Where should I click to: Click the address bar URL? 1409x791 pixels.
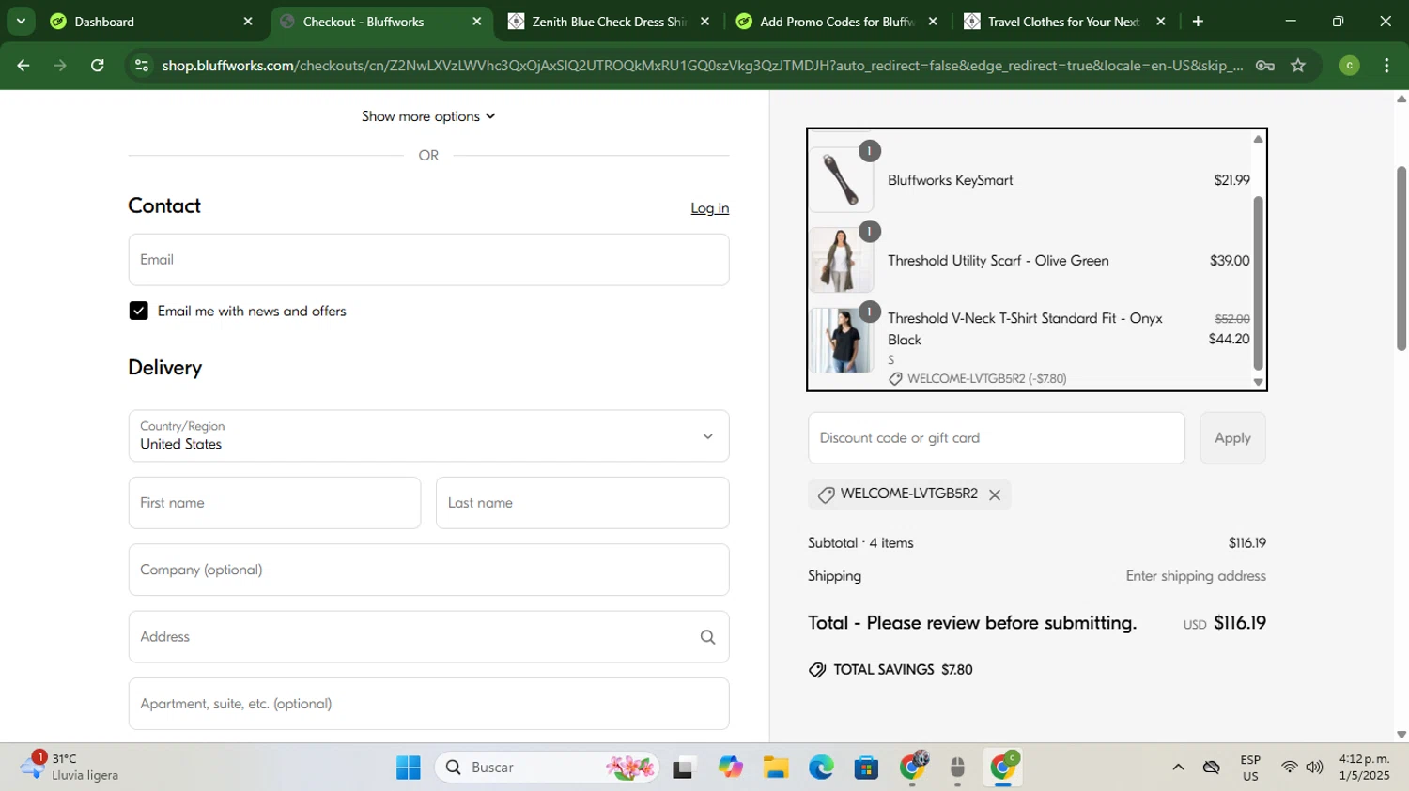(x=702, y=66)
